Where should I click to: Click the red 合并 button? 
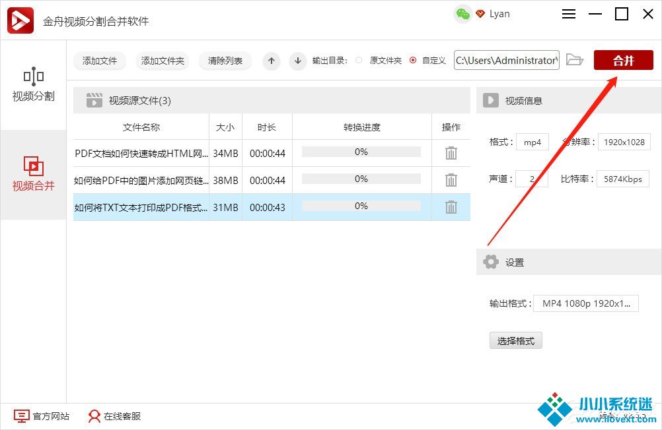pos(623,61)
